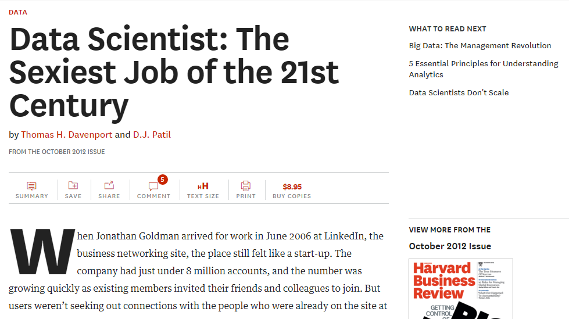Viewport: 569px width, 319px height.
Task: Buy copies at the $8.95 price
Action: [292, 187]
